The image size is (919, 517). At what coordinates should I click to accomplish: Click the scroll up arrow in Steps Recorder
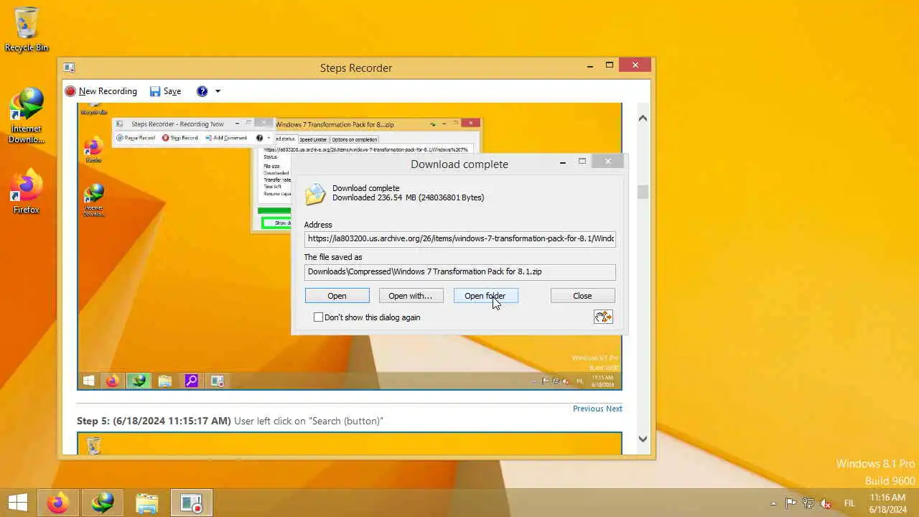coord(643,118)
